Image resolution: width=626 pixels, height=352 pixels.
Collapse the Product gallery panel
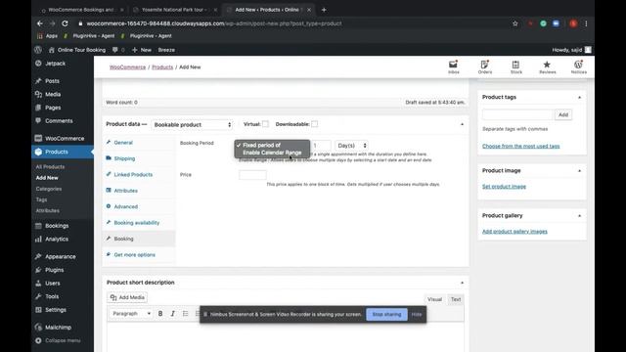pos(579,215)
